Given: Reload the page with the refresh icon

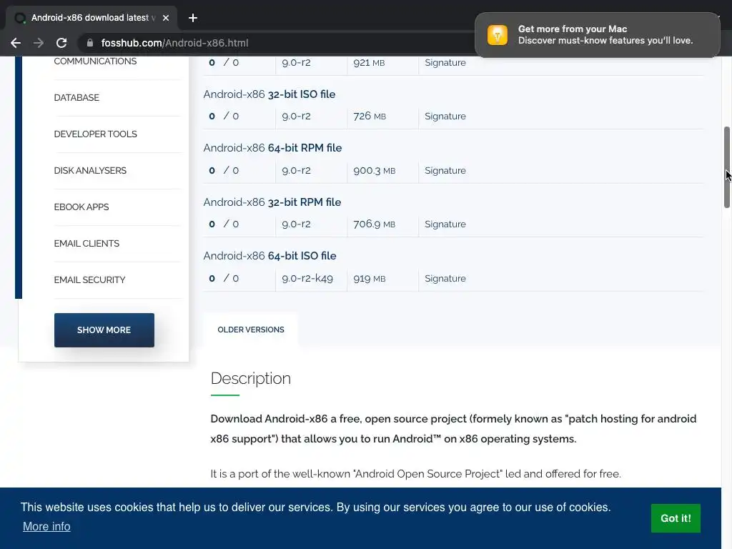Looking at the screenshot, I should pyautogui.click(x=61, y=43).
